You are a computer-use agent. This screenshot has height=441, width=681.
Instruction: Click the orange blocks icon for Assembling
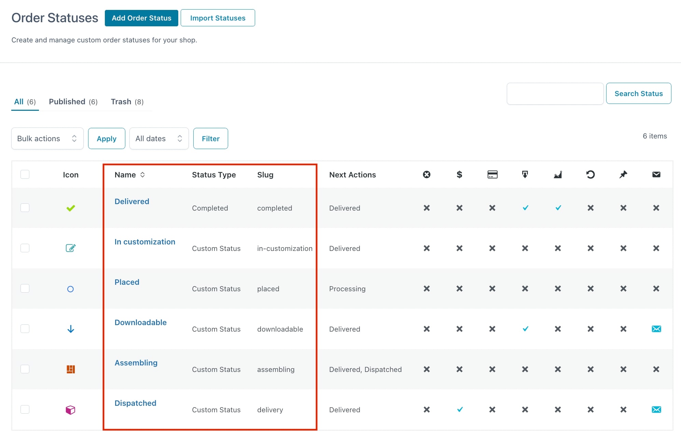pos(71,369)
